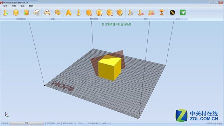Open the orange gear settings icon
Screen dimensions: 224x126
[57, 13]
